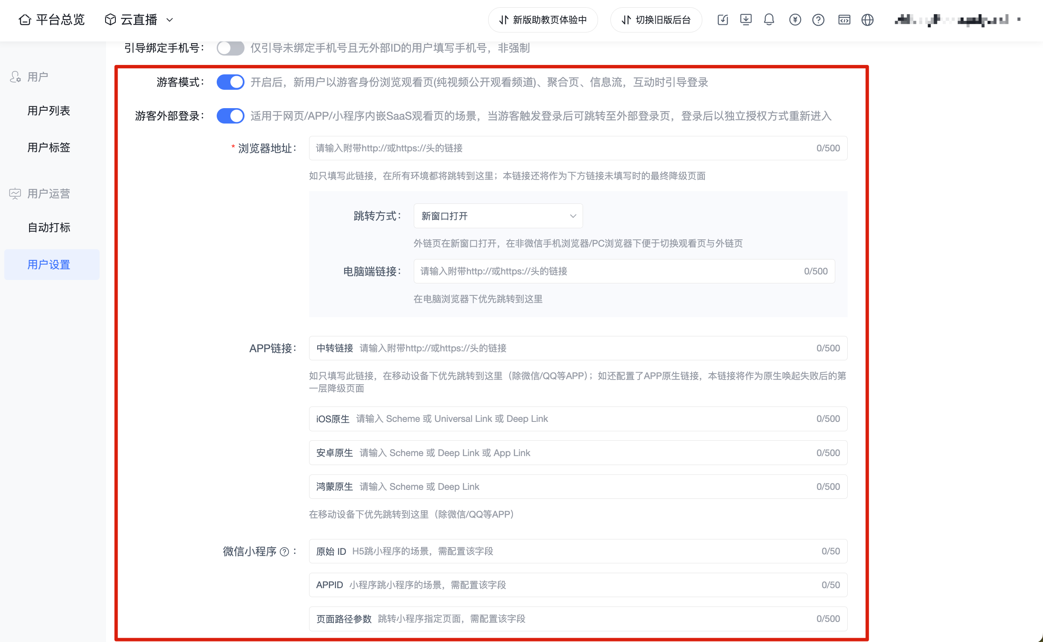Click the 跳转方式: label
1043x642 pixels.
(x=377, y=216)
